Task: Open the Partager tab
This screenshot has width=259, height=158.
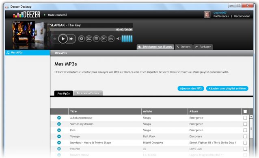Action: [203, 47]
